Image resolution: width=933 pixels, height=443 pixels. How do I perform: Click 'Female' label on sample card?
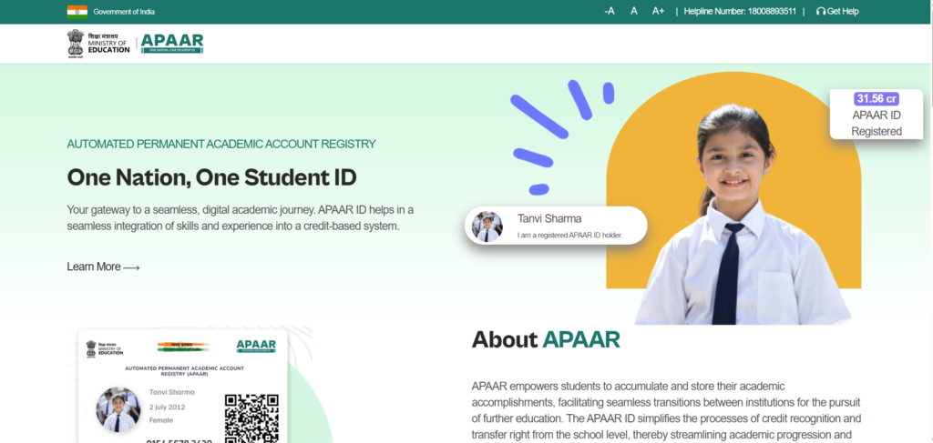coord(161,420)
